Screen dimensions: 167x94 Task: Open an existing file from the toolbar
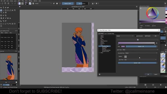(5, 3)
